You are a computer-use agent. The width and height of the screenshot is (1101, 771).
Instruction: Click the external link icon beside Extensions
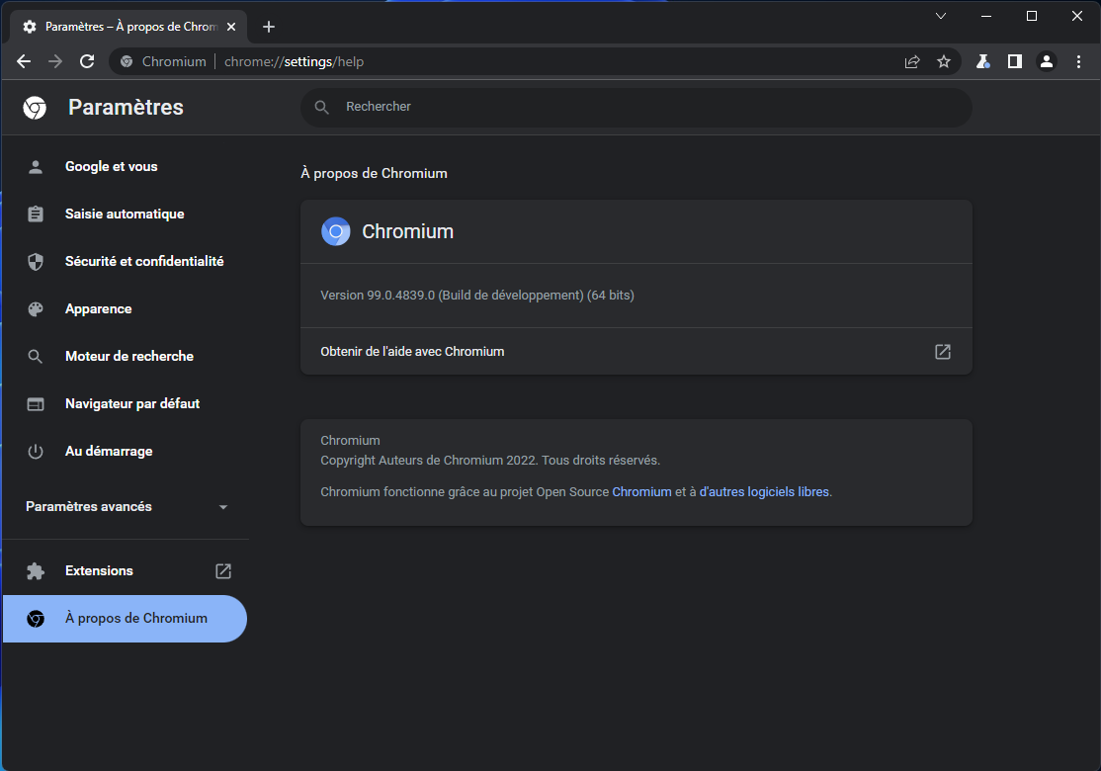pos(223,571)
